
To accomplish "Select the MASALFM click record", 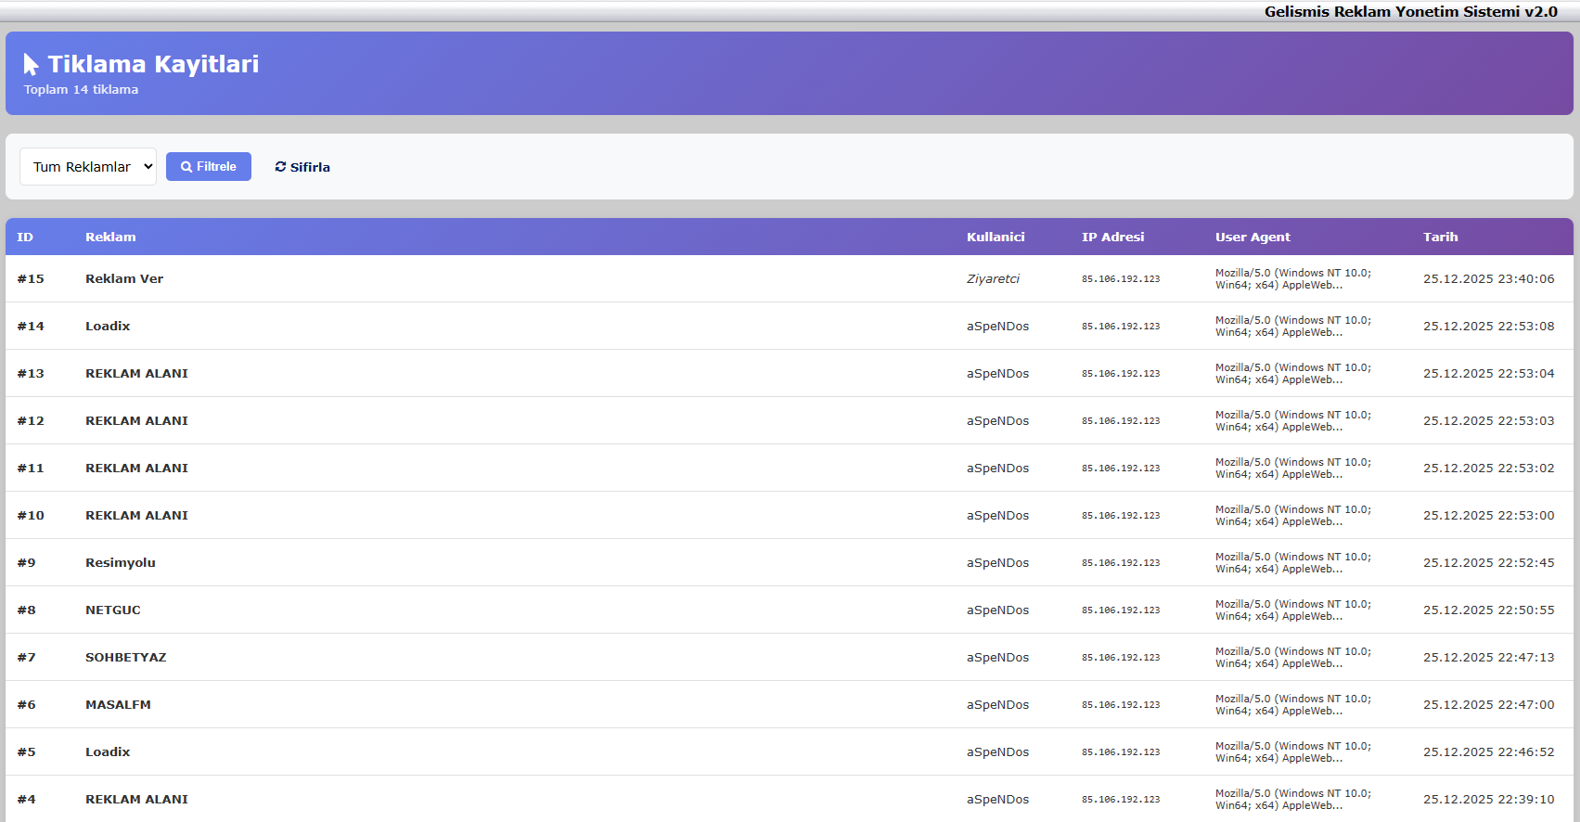I will (x=118, y=705).
